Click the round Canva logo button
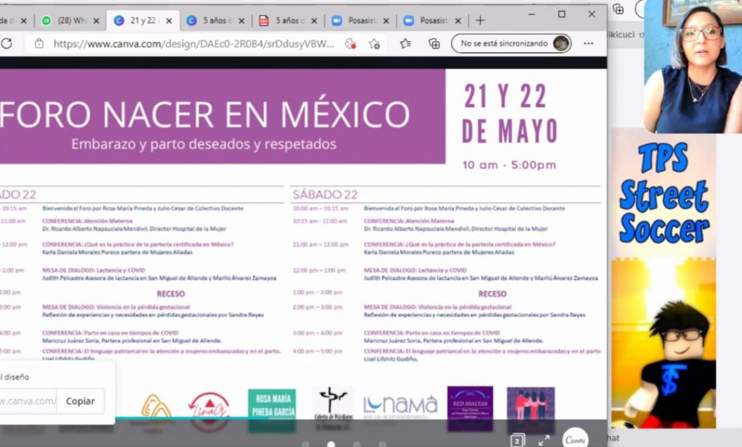This screenshot has height=447, width=742. tap(575, 439)
